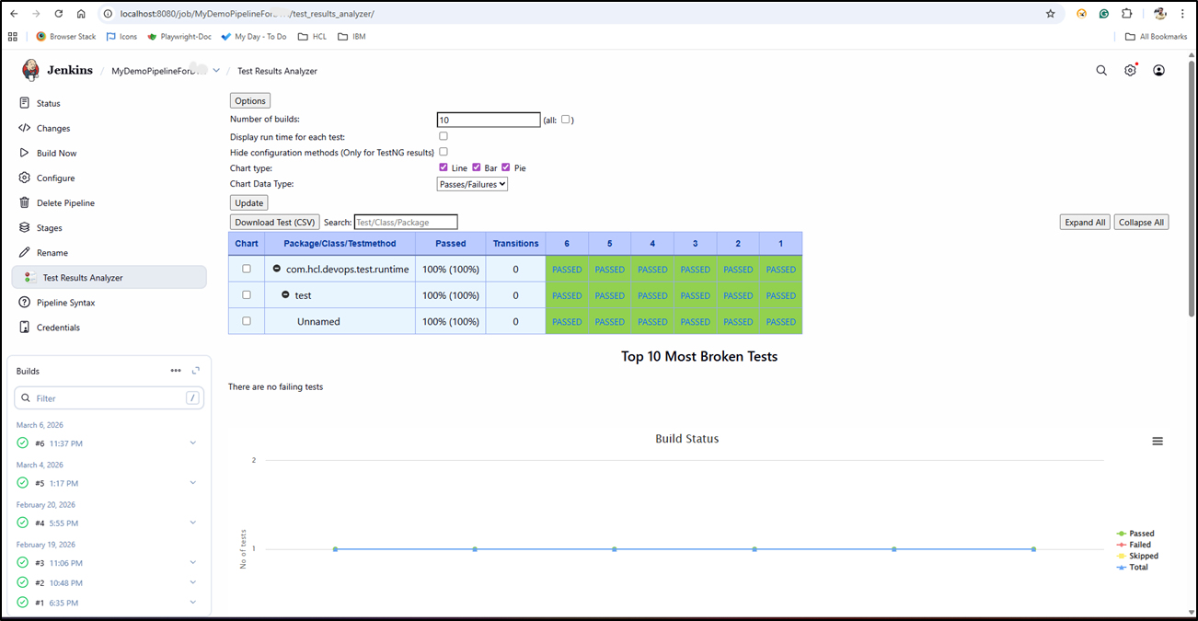This screenshot has width=1198, height=621.
Task: Open the Build Status chart hamburger menu
Action: [1158, 442]
